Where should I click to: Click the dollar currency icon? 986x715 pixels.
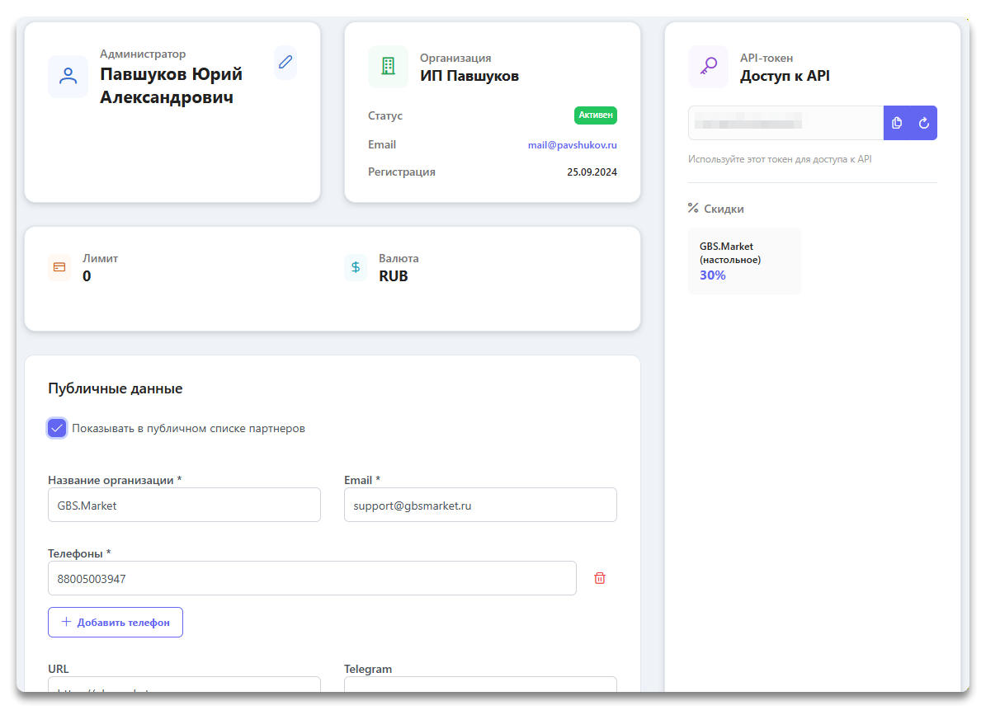click(356, 267)
